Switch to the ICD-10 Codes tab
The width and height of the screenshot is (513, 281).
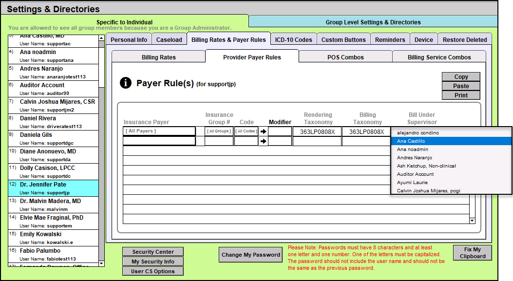[293, 40]
